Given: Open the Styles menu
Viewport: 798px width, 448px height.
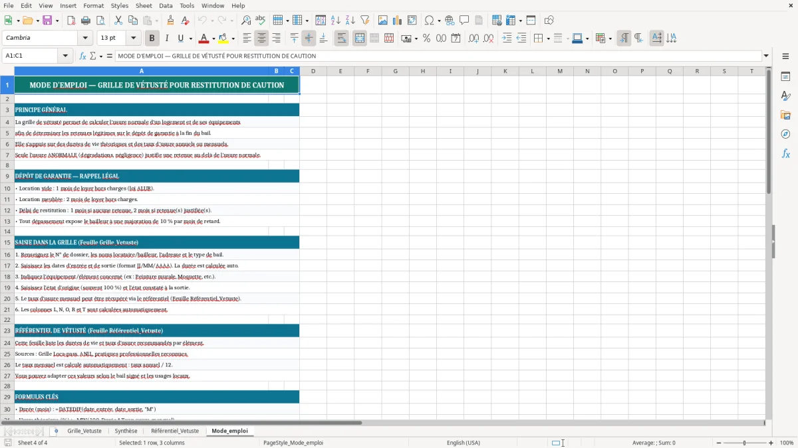Looking at the screenshot, I should point(120,5).
